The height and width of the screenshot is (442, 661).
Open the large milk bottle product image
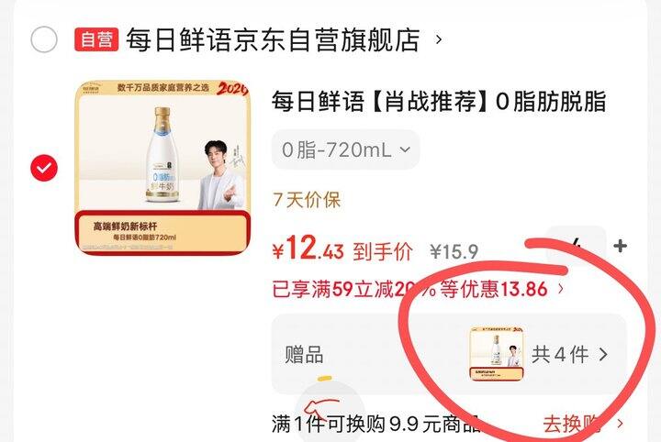coord(162,168)
